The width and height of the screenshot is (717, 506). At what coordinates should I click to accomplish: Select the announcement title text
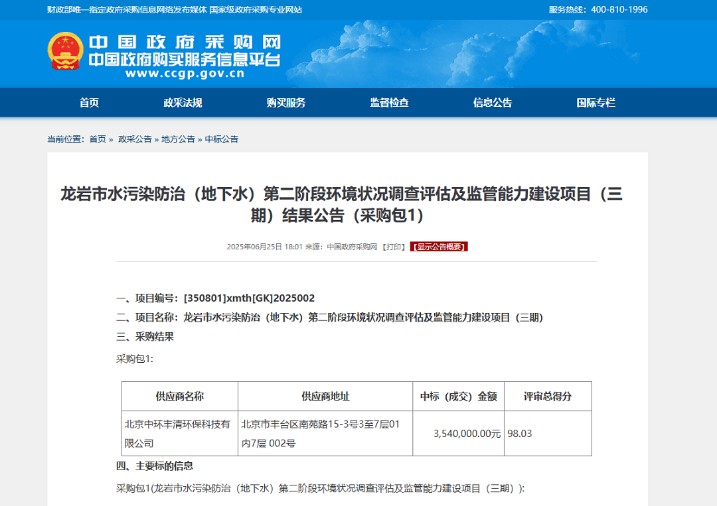tap(358, 202)
